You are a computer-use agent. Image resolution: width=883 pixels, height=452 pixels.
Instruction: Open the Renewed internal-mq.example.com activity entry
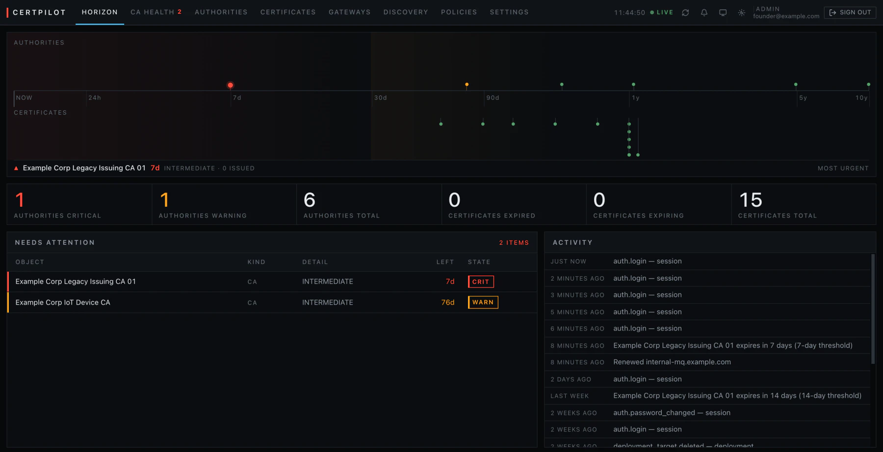(x=707, y=362)
